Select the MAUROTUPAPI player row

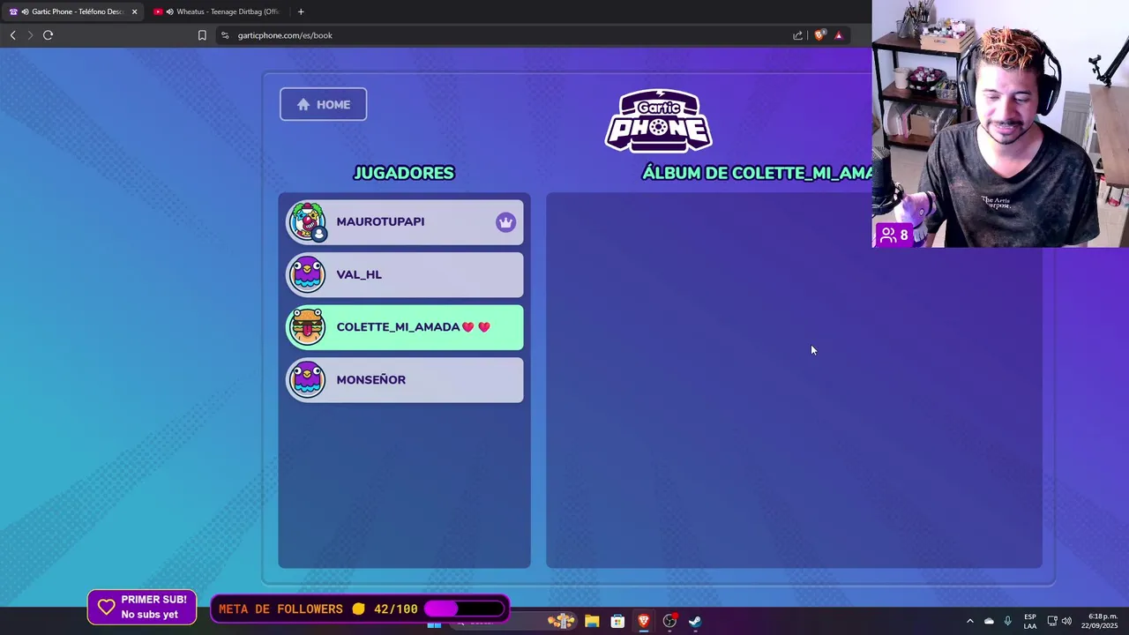pyautogui.click(x=405, y=222)
